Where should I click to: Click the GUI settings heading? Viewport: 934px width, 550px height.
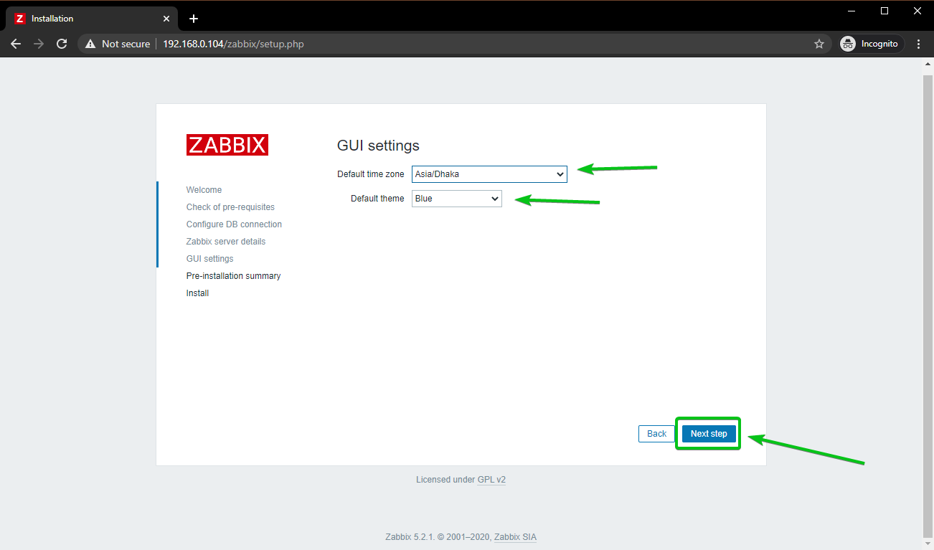[x=378, y=146]
